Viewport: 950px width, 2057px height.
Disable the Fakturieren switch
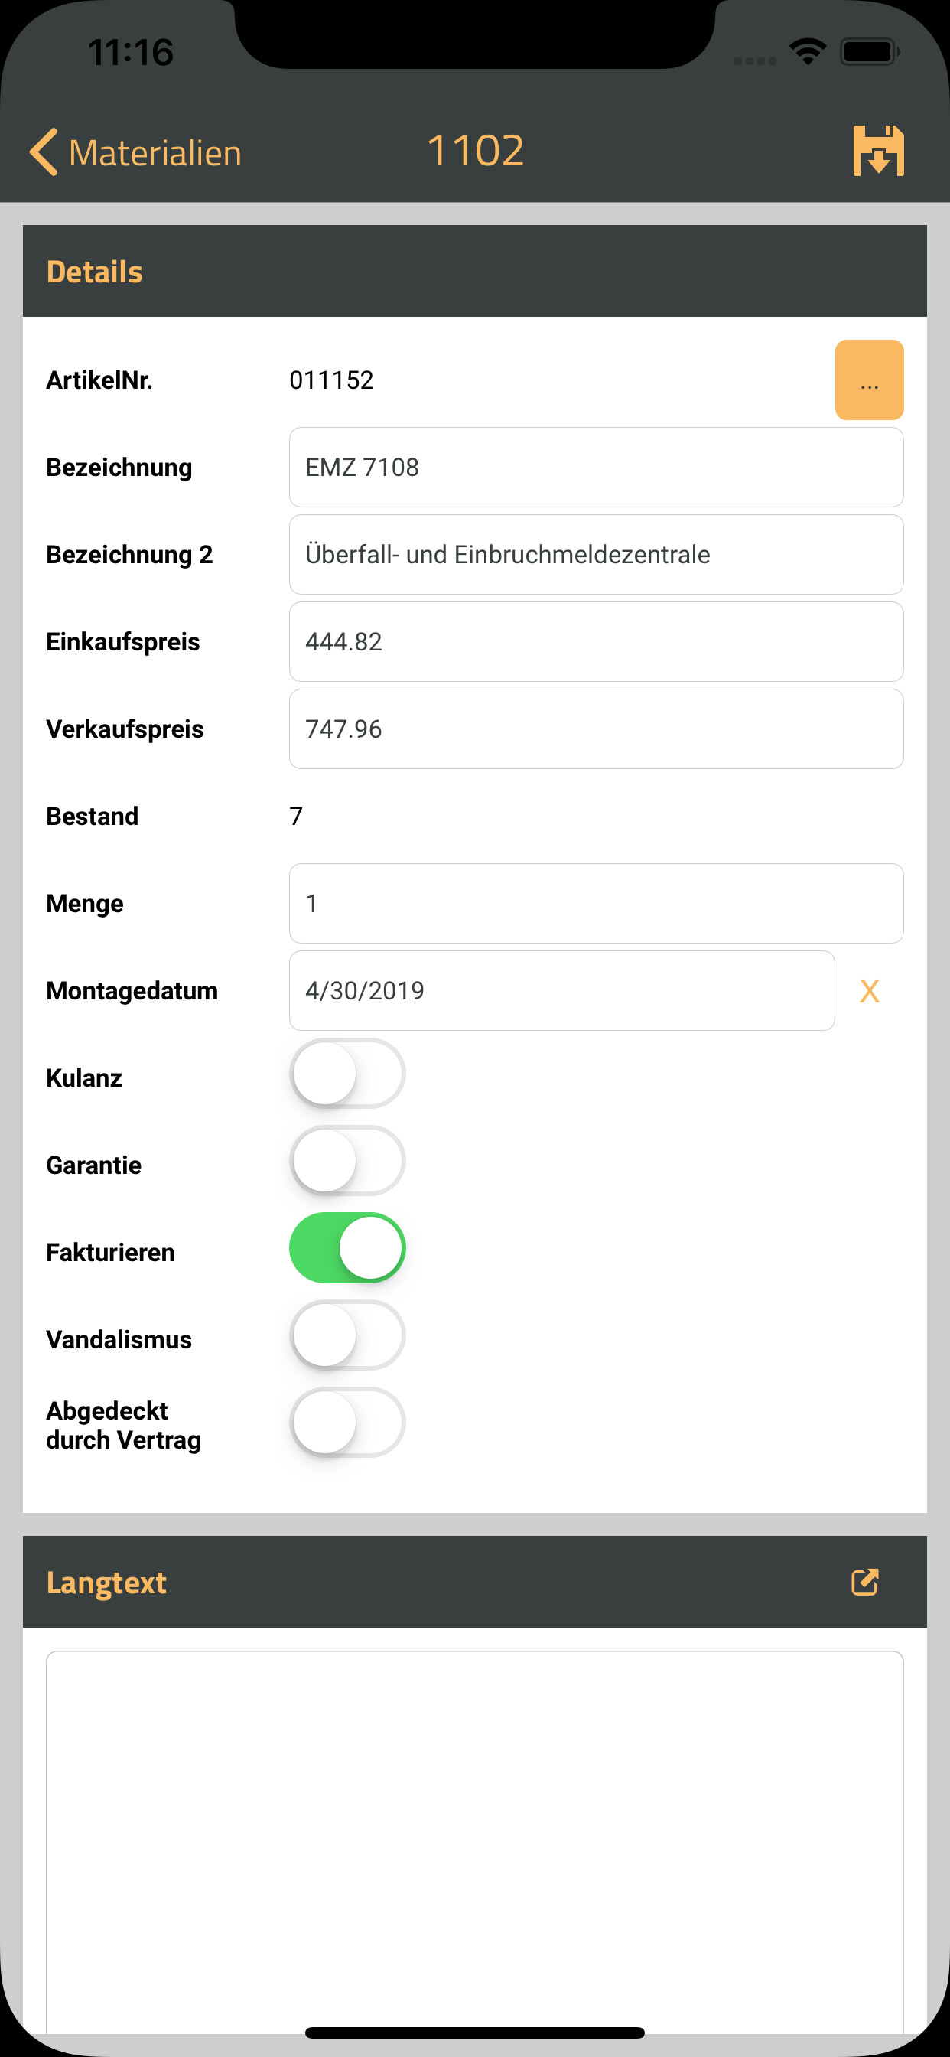tap(347, 1248)
